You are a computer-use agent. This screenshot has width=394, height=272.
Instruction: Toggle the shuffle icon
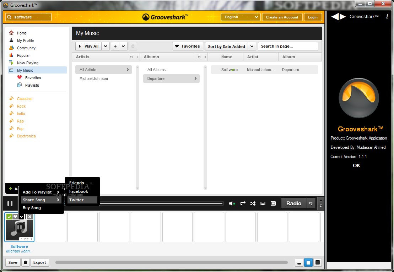point(253,203)
